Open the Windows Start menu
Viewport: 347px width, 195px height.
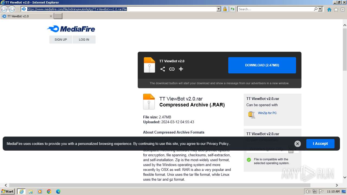click(x=8, y=191)
